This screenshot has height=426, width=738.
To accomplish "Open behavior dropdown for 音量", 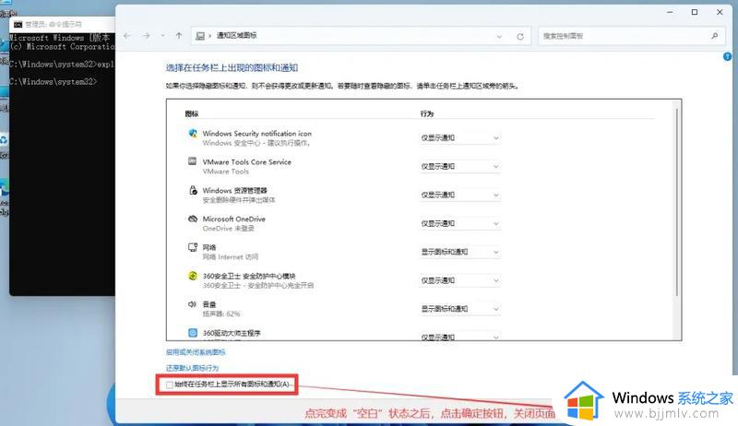I will [459, 309].
